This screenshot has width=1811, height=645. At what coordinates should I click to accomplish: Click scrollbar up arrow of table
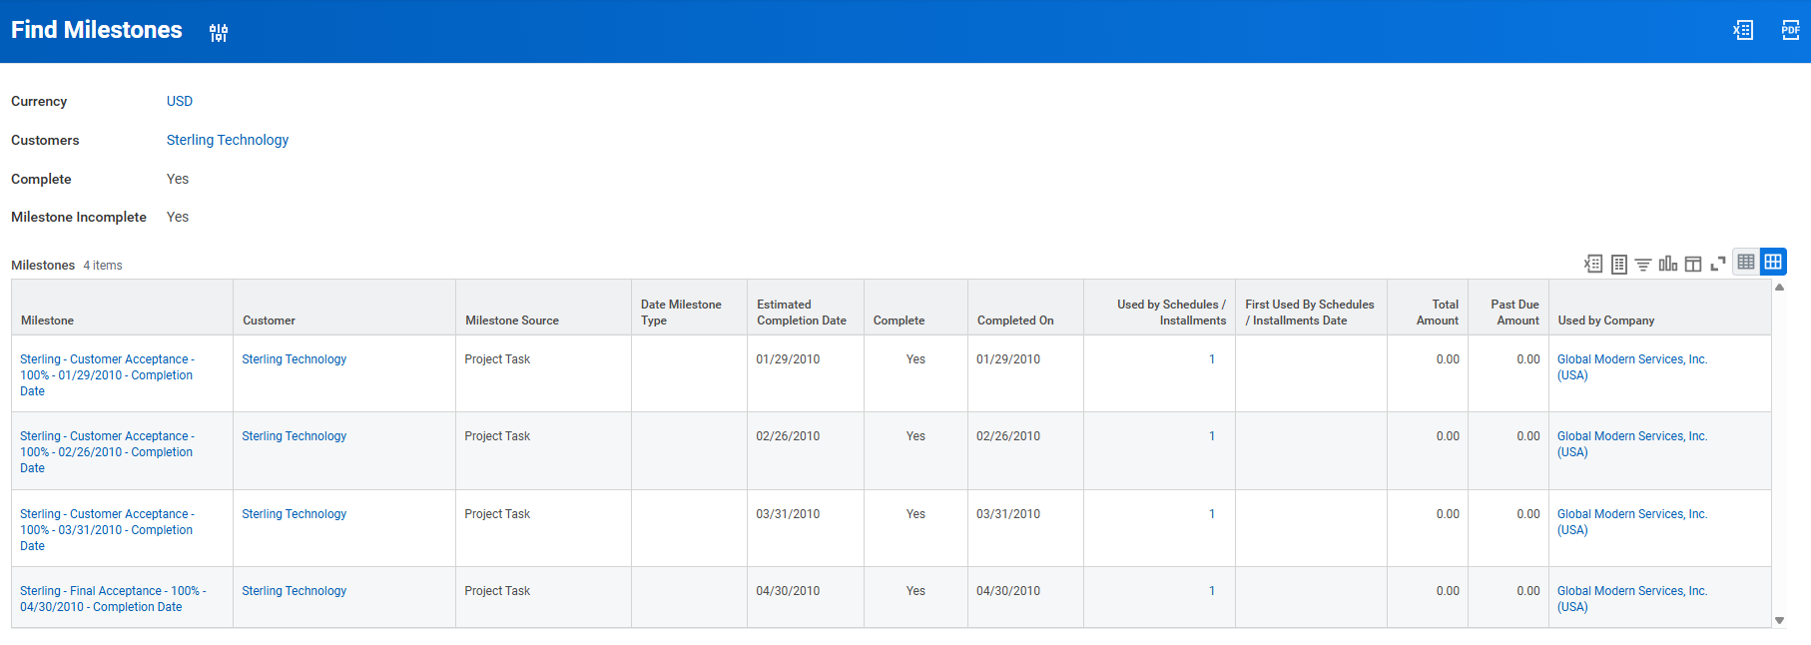pyautogui.click(x=1779, y=288)
